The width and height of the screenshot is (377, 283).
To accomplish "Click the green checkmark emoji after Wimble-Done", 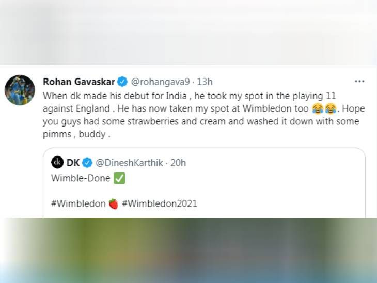I will point(119,178).
